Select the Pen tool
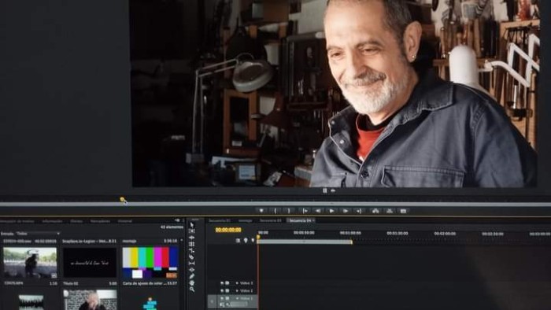Screen dimensions: 551x310 click(191, 276)
